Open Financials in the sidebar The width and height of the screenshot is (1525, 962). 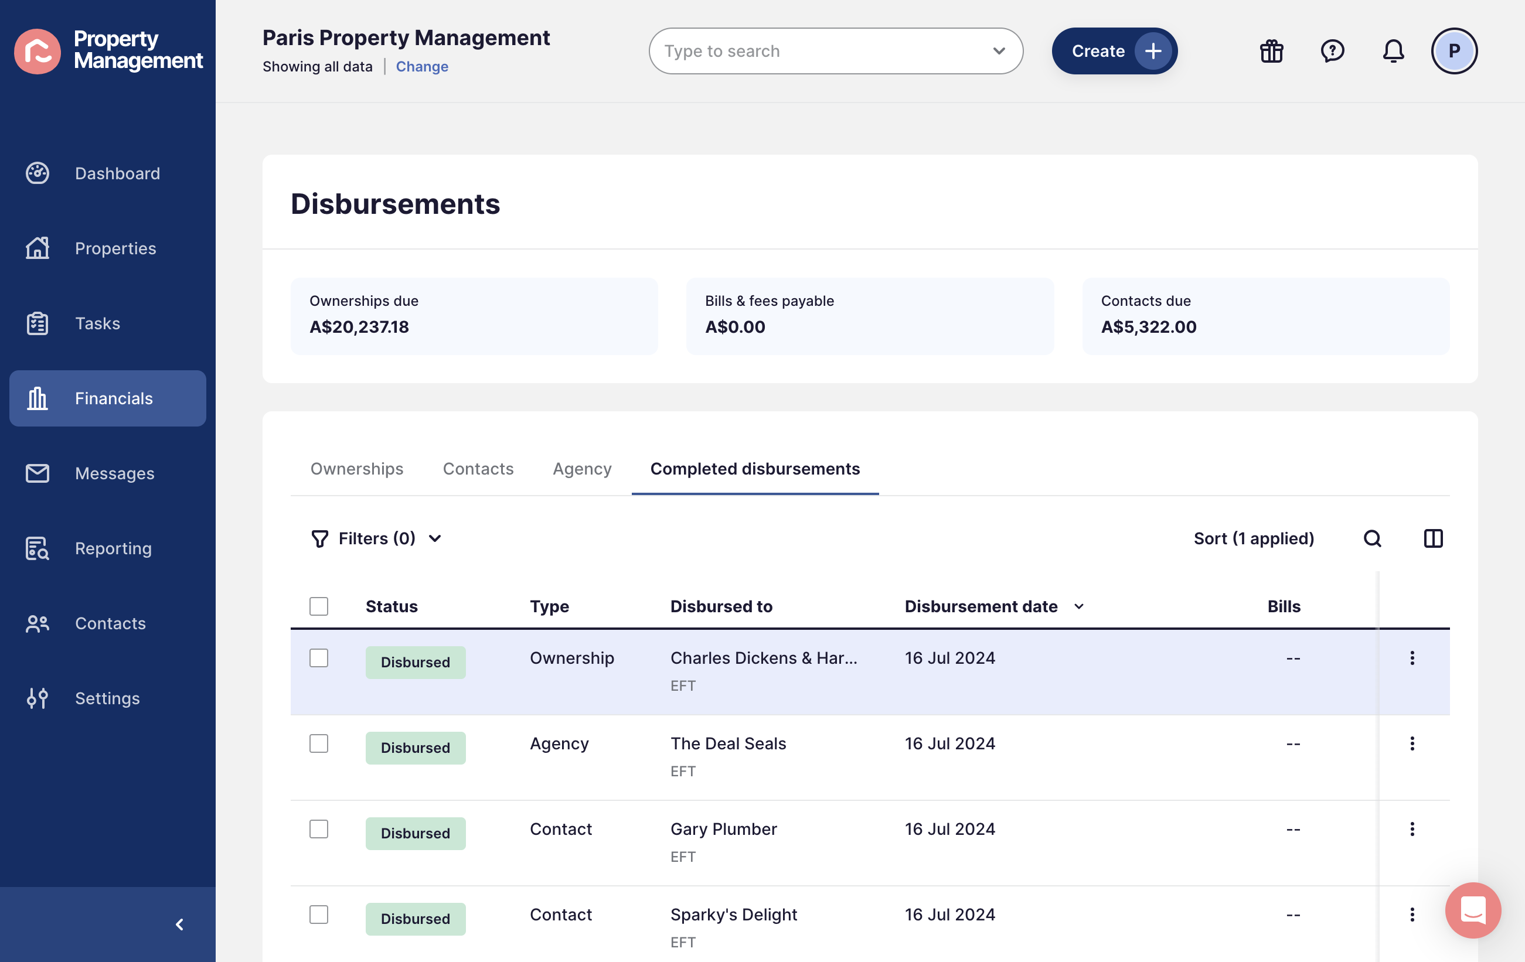pyautogui.click(x=108, y=398)
